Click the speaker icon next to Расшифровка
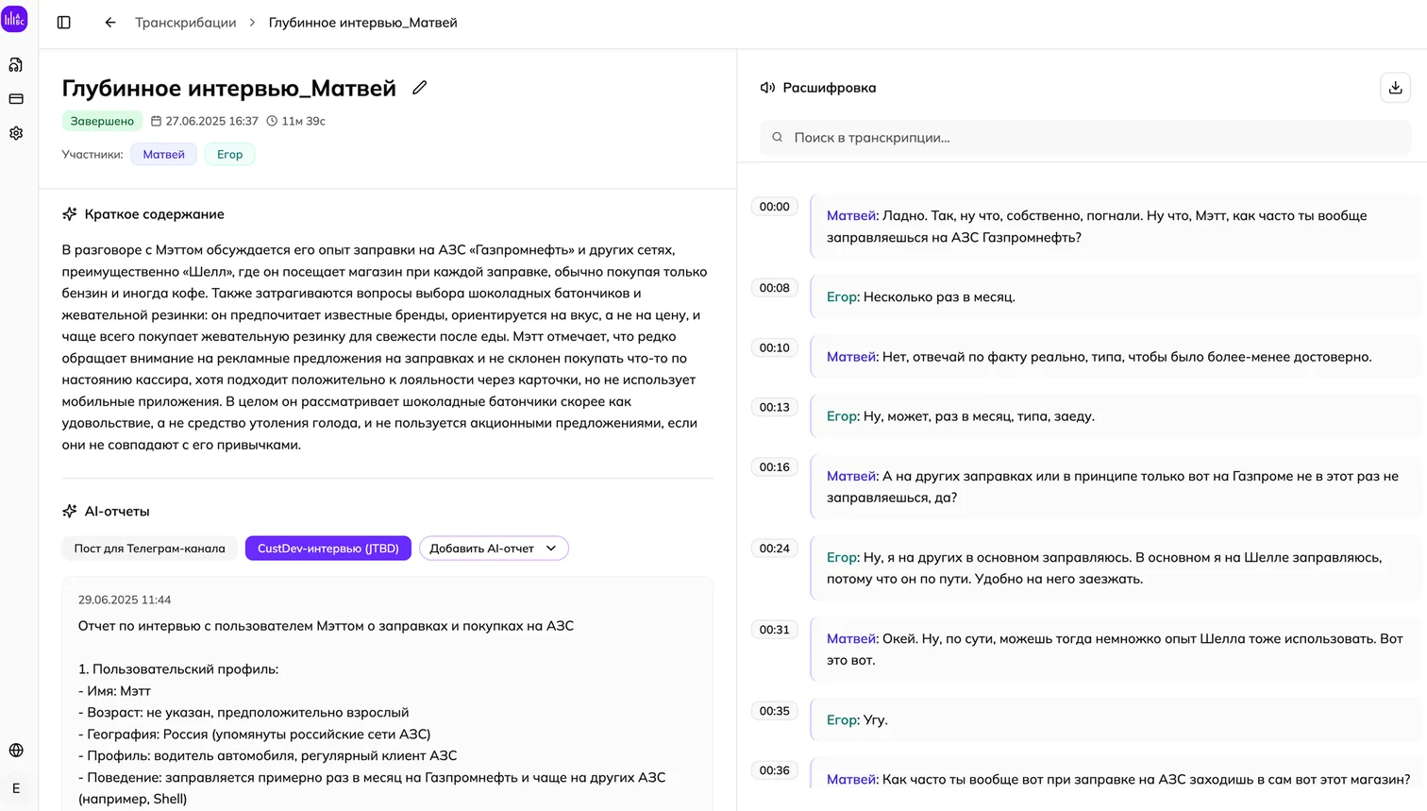The image size is (1427, 811). (x=765, y=87)
